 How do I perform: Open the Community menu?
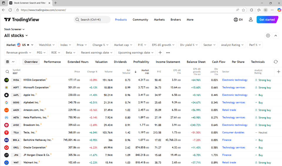click(140, 20)
